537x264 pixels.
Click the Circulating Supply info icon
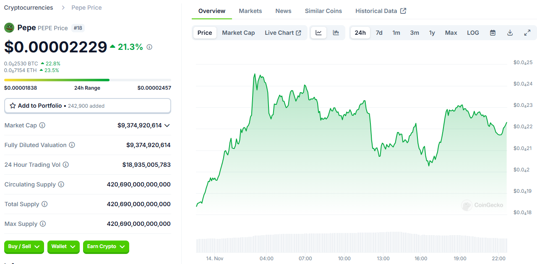click(x=61, y=184)
